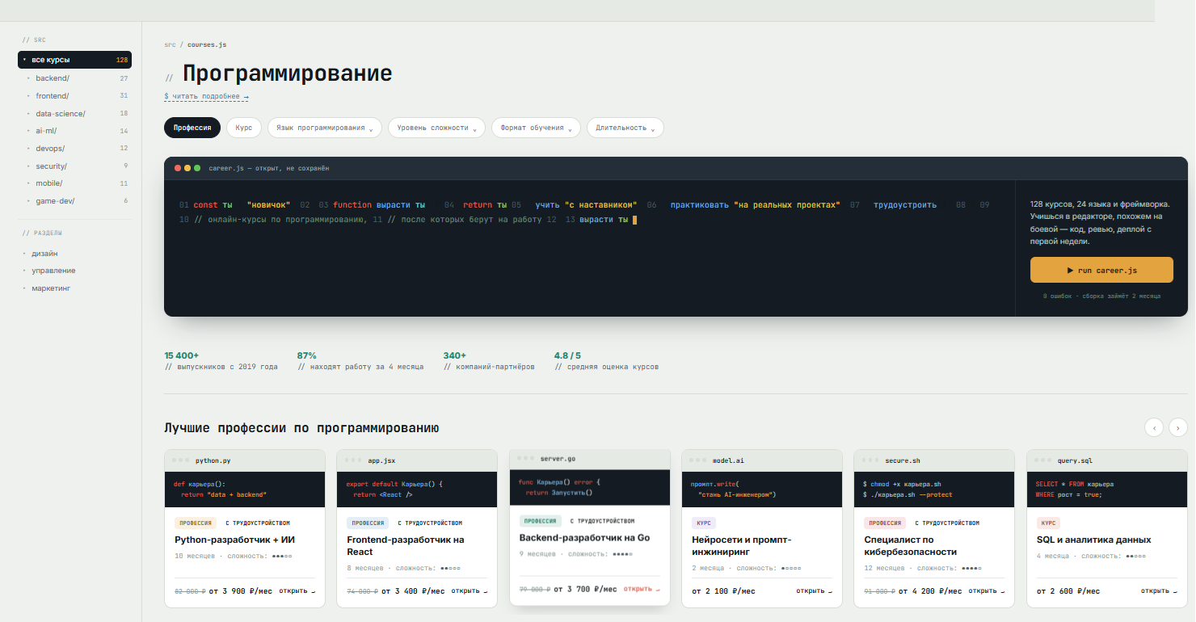
Task: Click 'открыть' on Нейросети card
Action: [x=815, y=590]
